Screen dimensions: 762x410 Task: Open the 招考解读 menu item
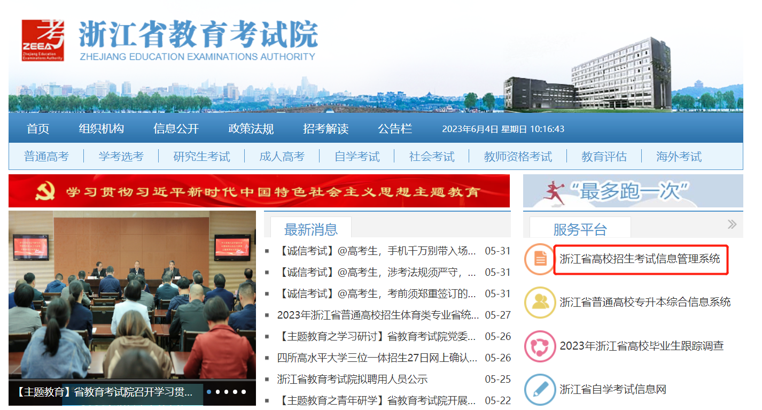[326, 129]
